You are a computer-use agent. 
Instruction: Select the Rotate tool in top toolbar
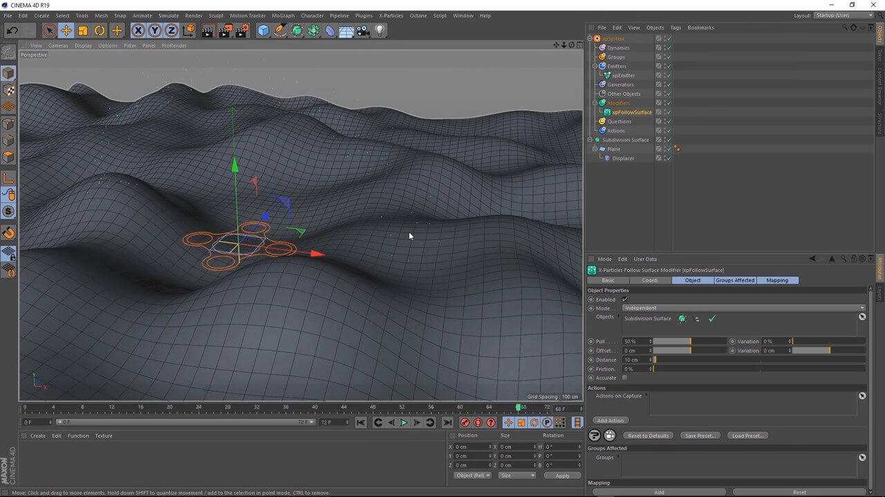100,30
